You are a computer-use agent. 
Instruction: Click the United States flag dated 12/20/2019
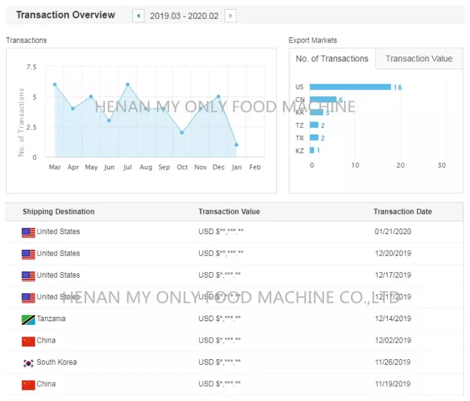28,254
